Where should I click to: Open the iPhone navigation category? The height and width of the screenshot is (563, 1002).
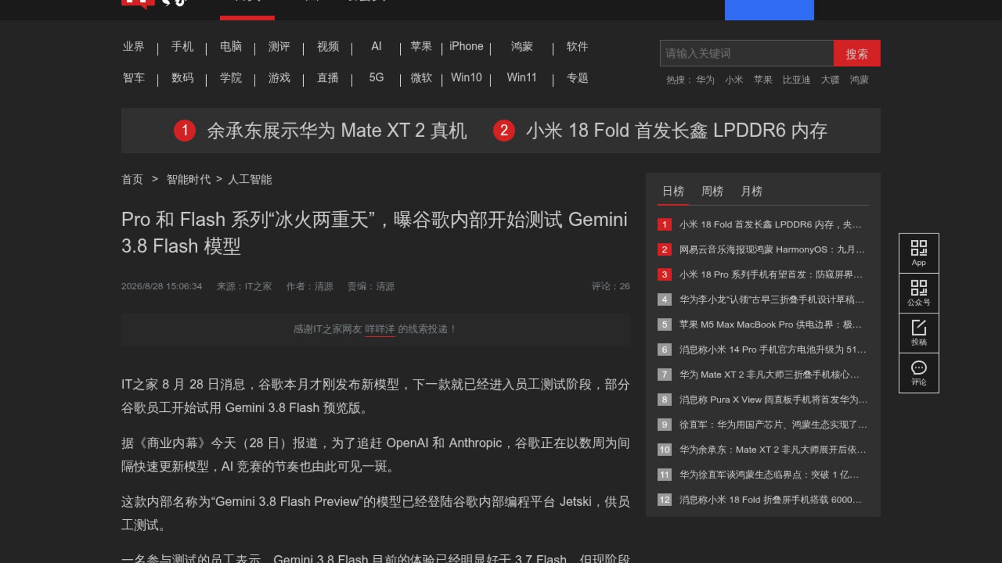466,46
